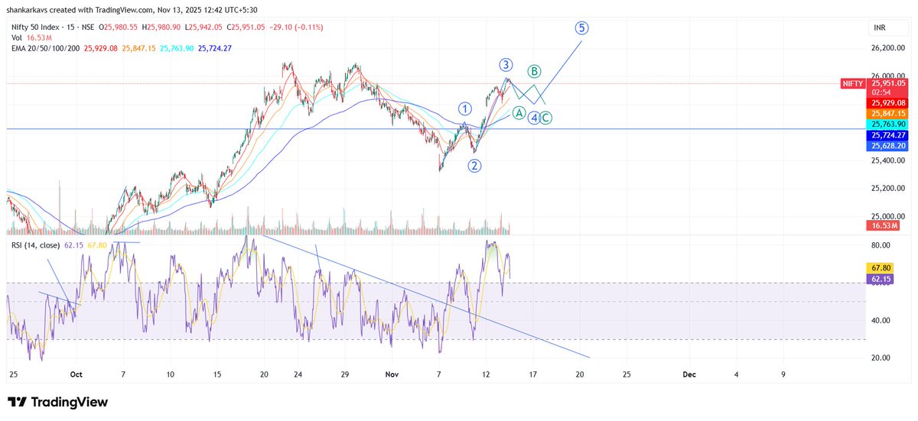Select wave label circled 3 on chart
This screenshot has width=918, height=421.
coord(506,65)
